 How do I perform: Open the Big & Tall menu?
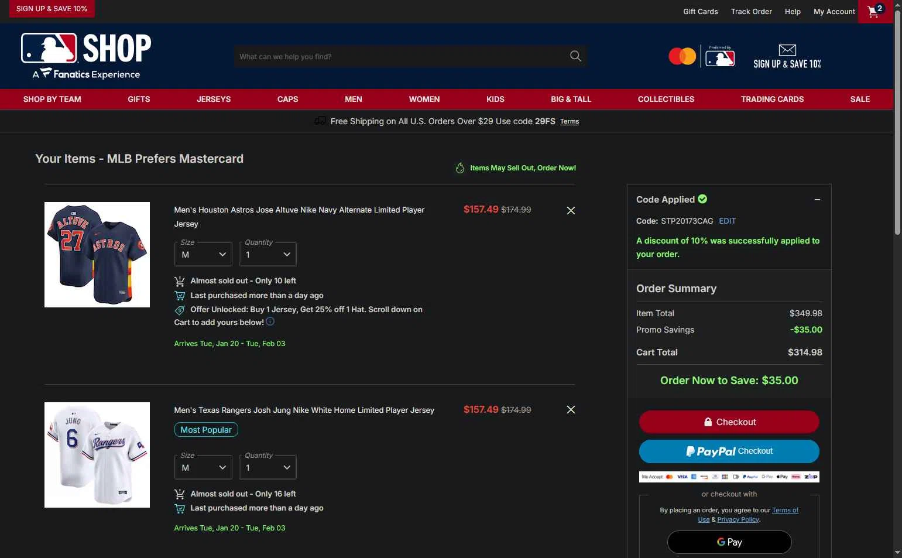(571, 99)
